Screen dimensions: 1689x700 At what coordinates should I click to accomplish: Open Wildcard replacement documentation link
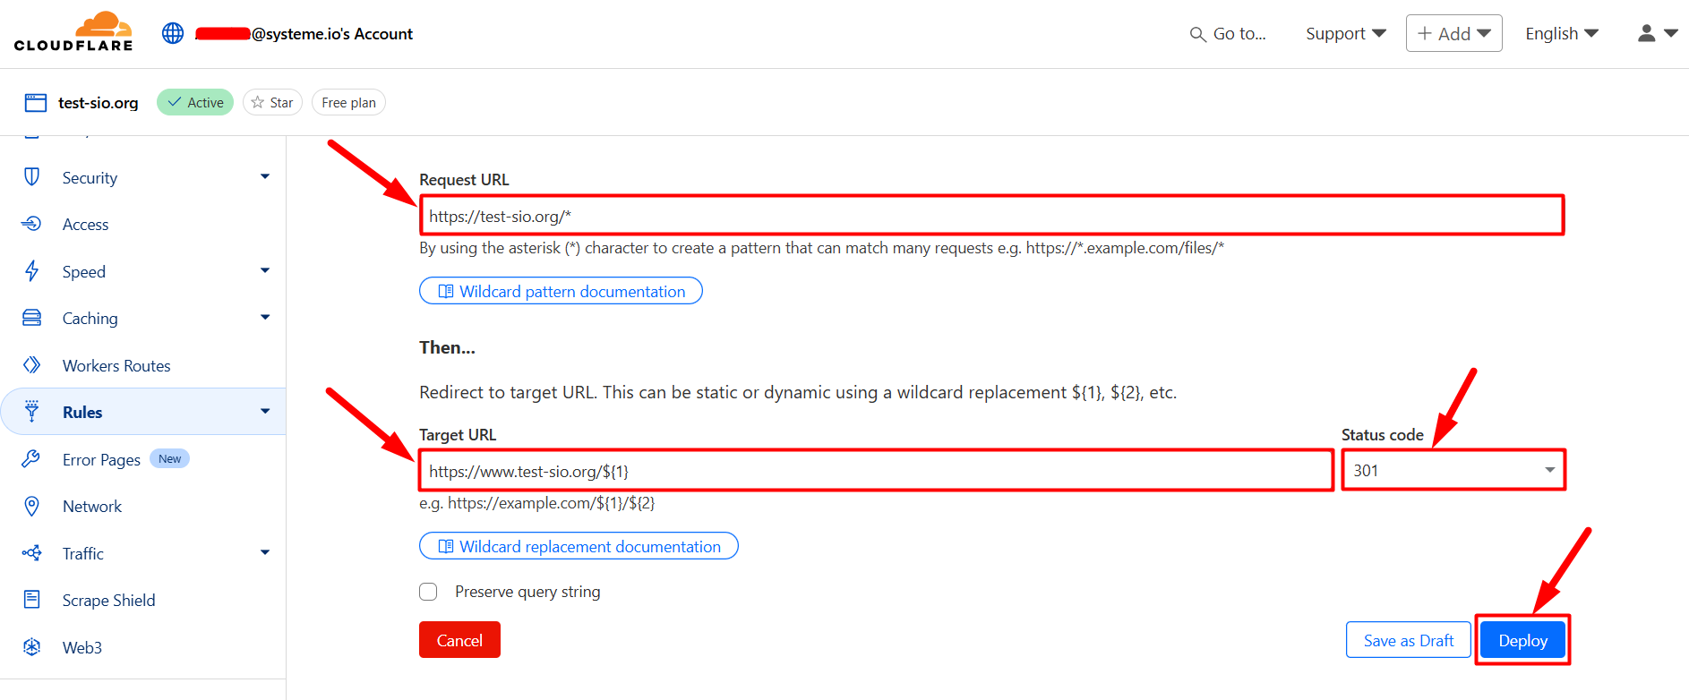point(579,546)
